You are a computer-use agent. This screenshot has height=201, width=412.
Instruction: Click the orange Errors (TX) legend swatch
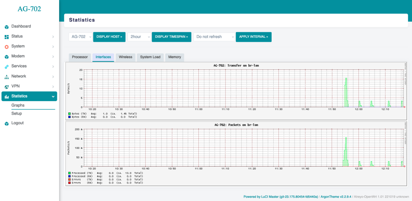click(69, 179)
